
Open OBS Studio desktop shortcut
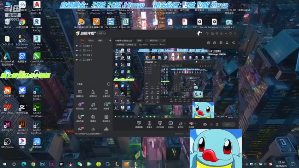(x=7, y=143)
